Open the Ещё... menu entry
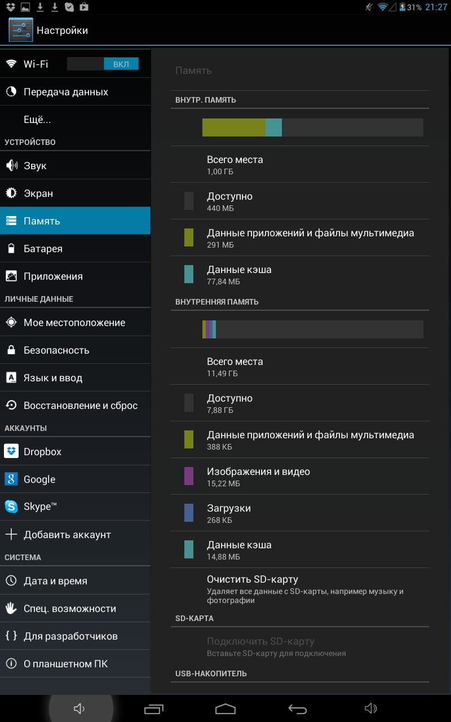 click(x=75, y=119)
